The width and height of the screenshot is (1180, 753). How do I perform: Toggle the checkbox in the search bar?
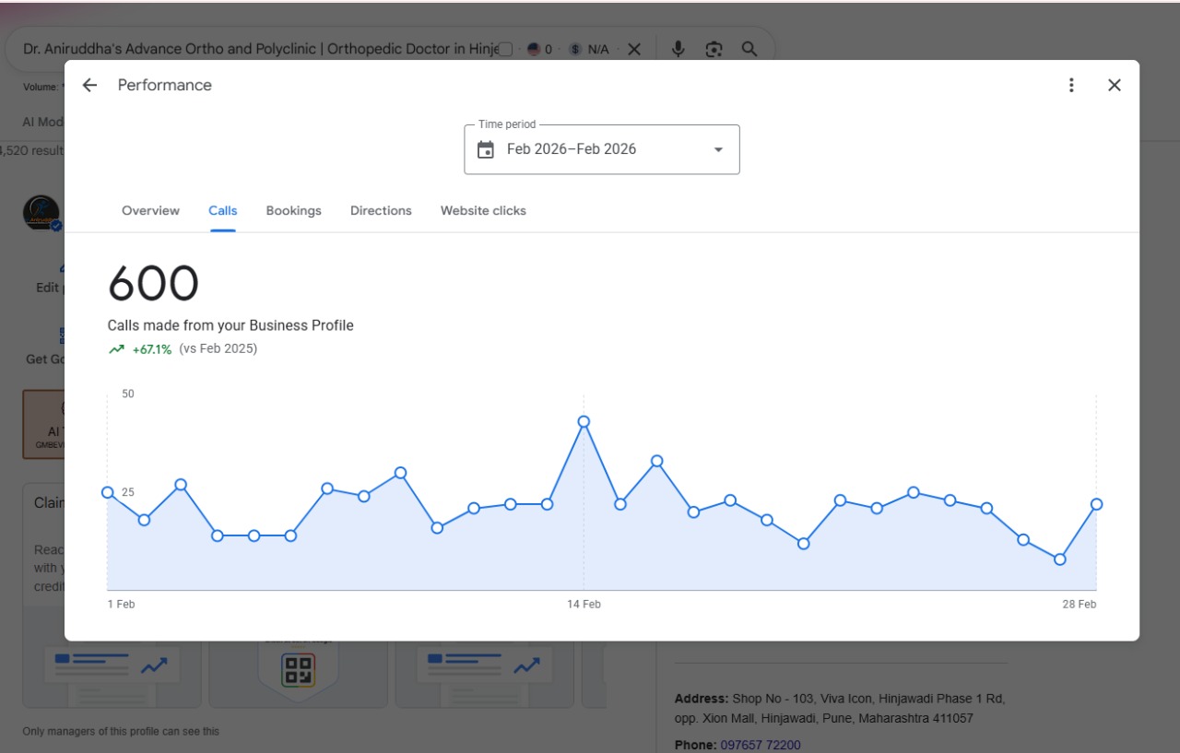(x=505, y=50)
